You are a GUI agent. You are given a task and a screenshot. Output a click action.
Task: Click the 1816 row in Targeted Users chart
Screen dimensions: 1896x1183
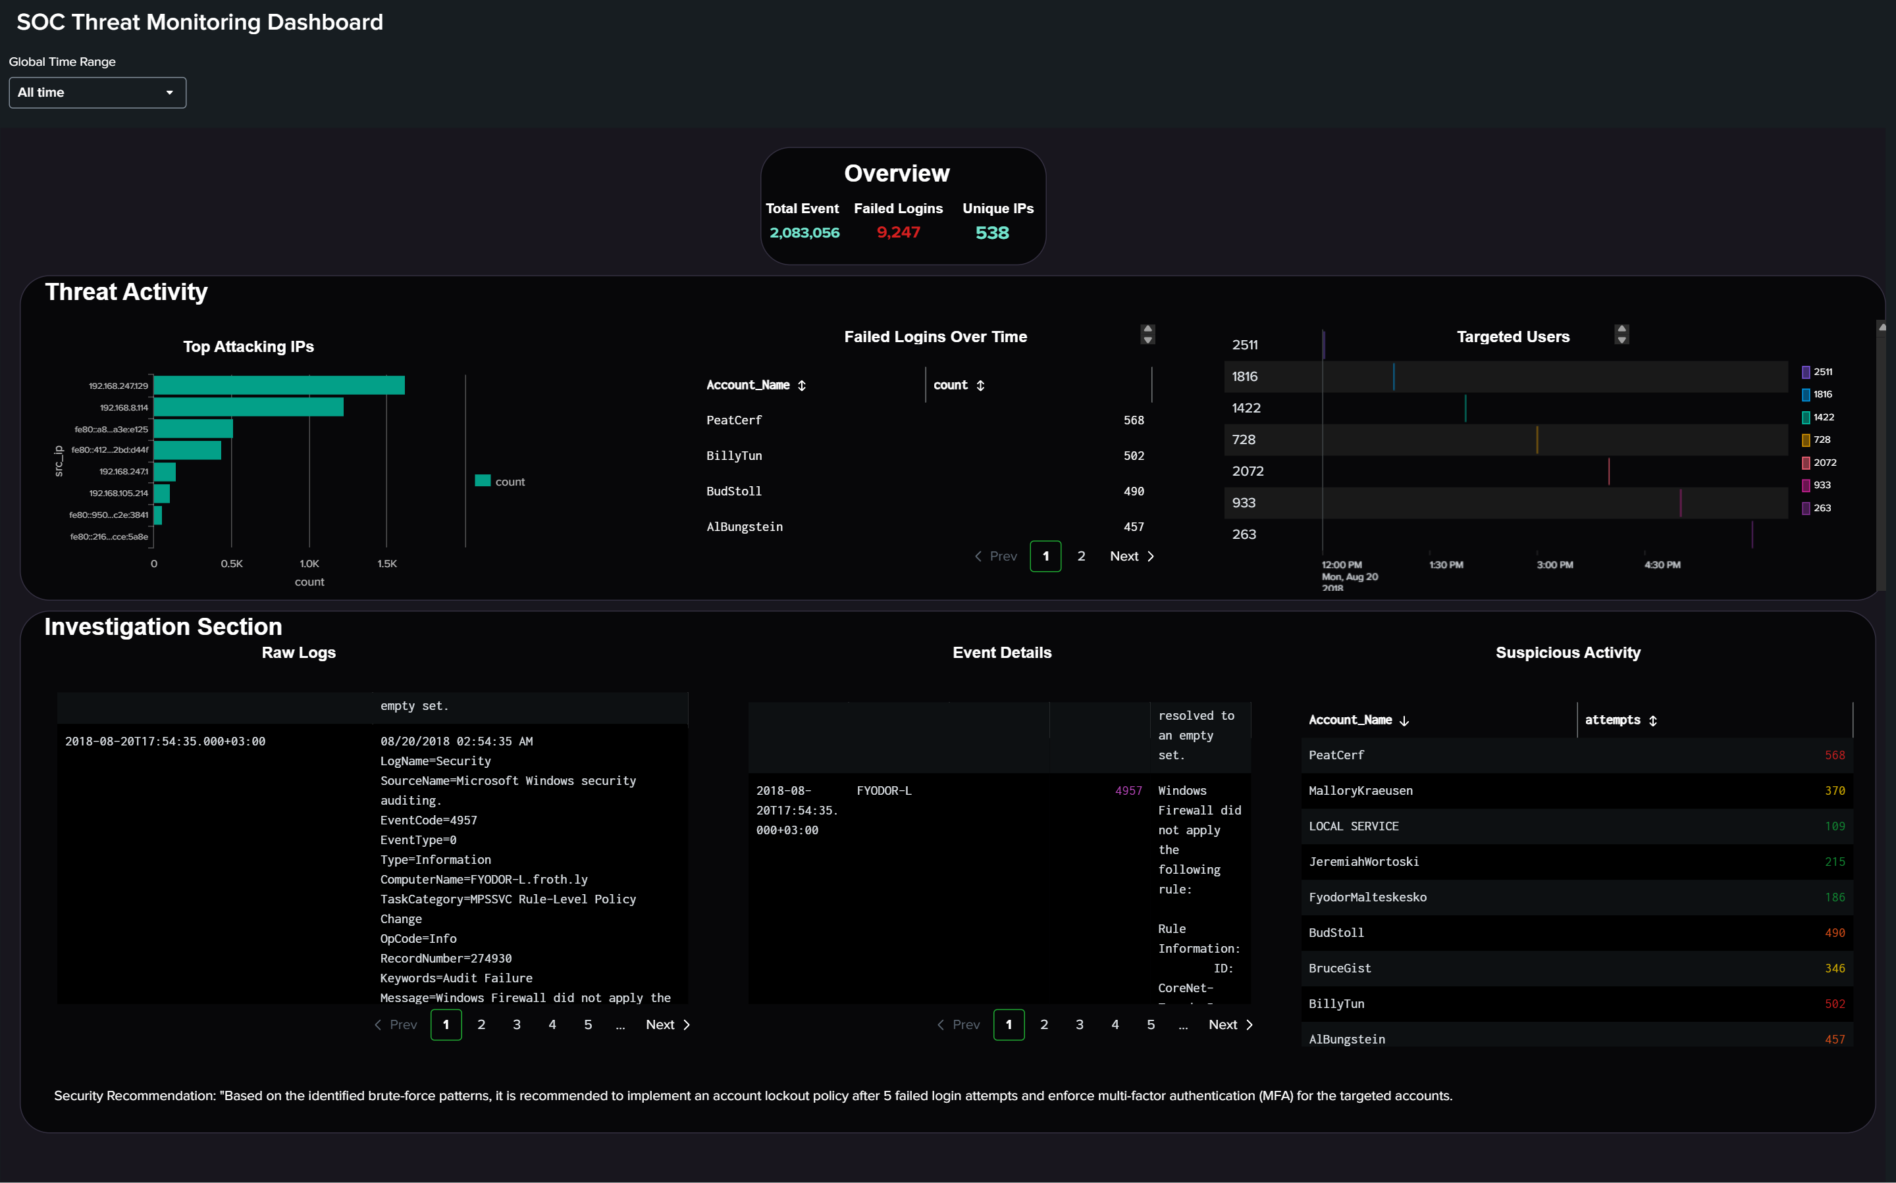point(1506,376)
